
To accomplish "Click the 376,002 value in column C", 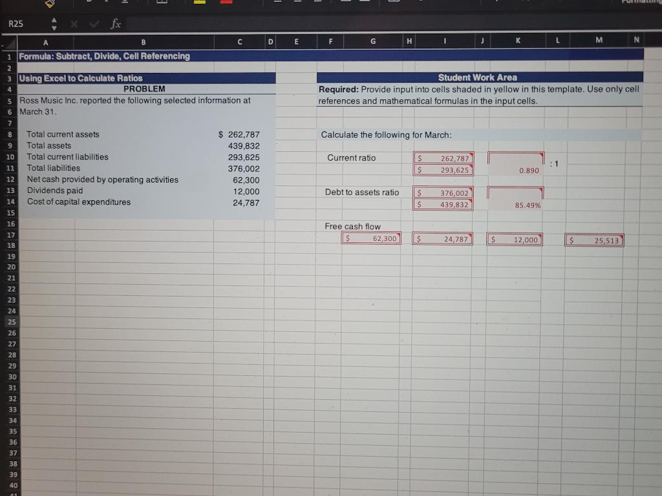I will coord(244,169).
